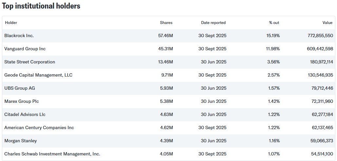Click the 609,442,598 value cell
This screenshot has width=337, height=161.
pos(320,49)
